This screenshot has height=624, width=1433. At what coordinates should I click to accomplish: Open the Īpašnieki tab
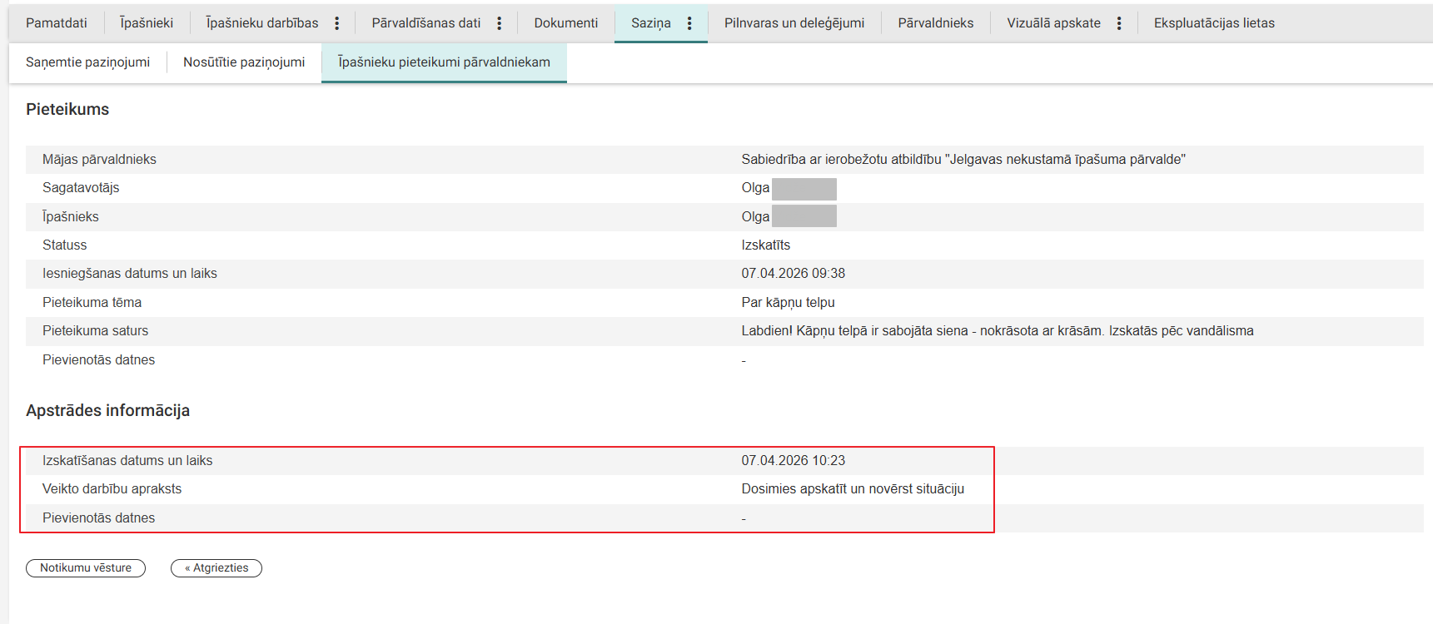pyautogui.click(x=147, y=23)
